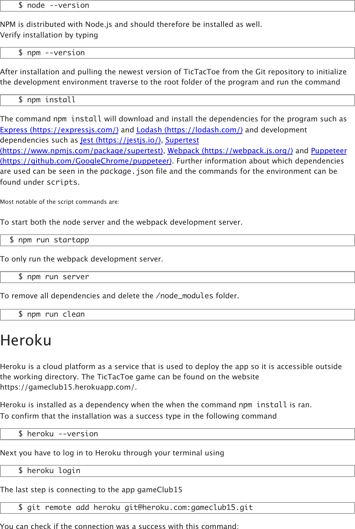Screen dimensions: 355x529
Task: Click the '$ heroku --version' code block
Action: [x=177, y=434]
